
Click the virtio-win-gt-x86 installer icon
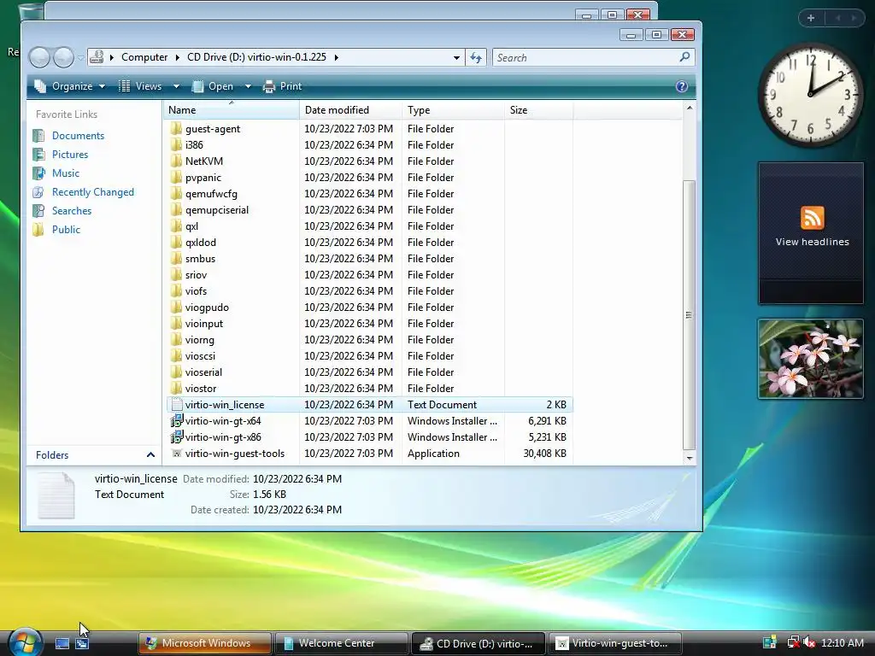[x=176, y=437]
